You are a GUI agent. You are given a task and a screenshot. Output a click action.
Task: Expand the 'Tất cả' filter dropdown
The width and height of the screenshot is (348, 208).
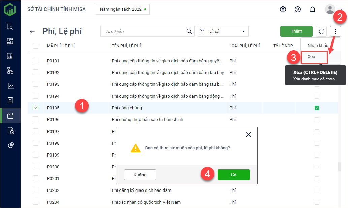(x=223, y=31)
